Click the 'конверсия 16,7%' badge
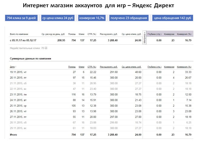Viewport: 201px width, 141px height. [92, 18]
